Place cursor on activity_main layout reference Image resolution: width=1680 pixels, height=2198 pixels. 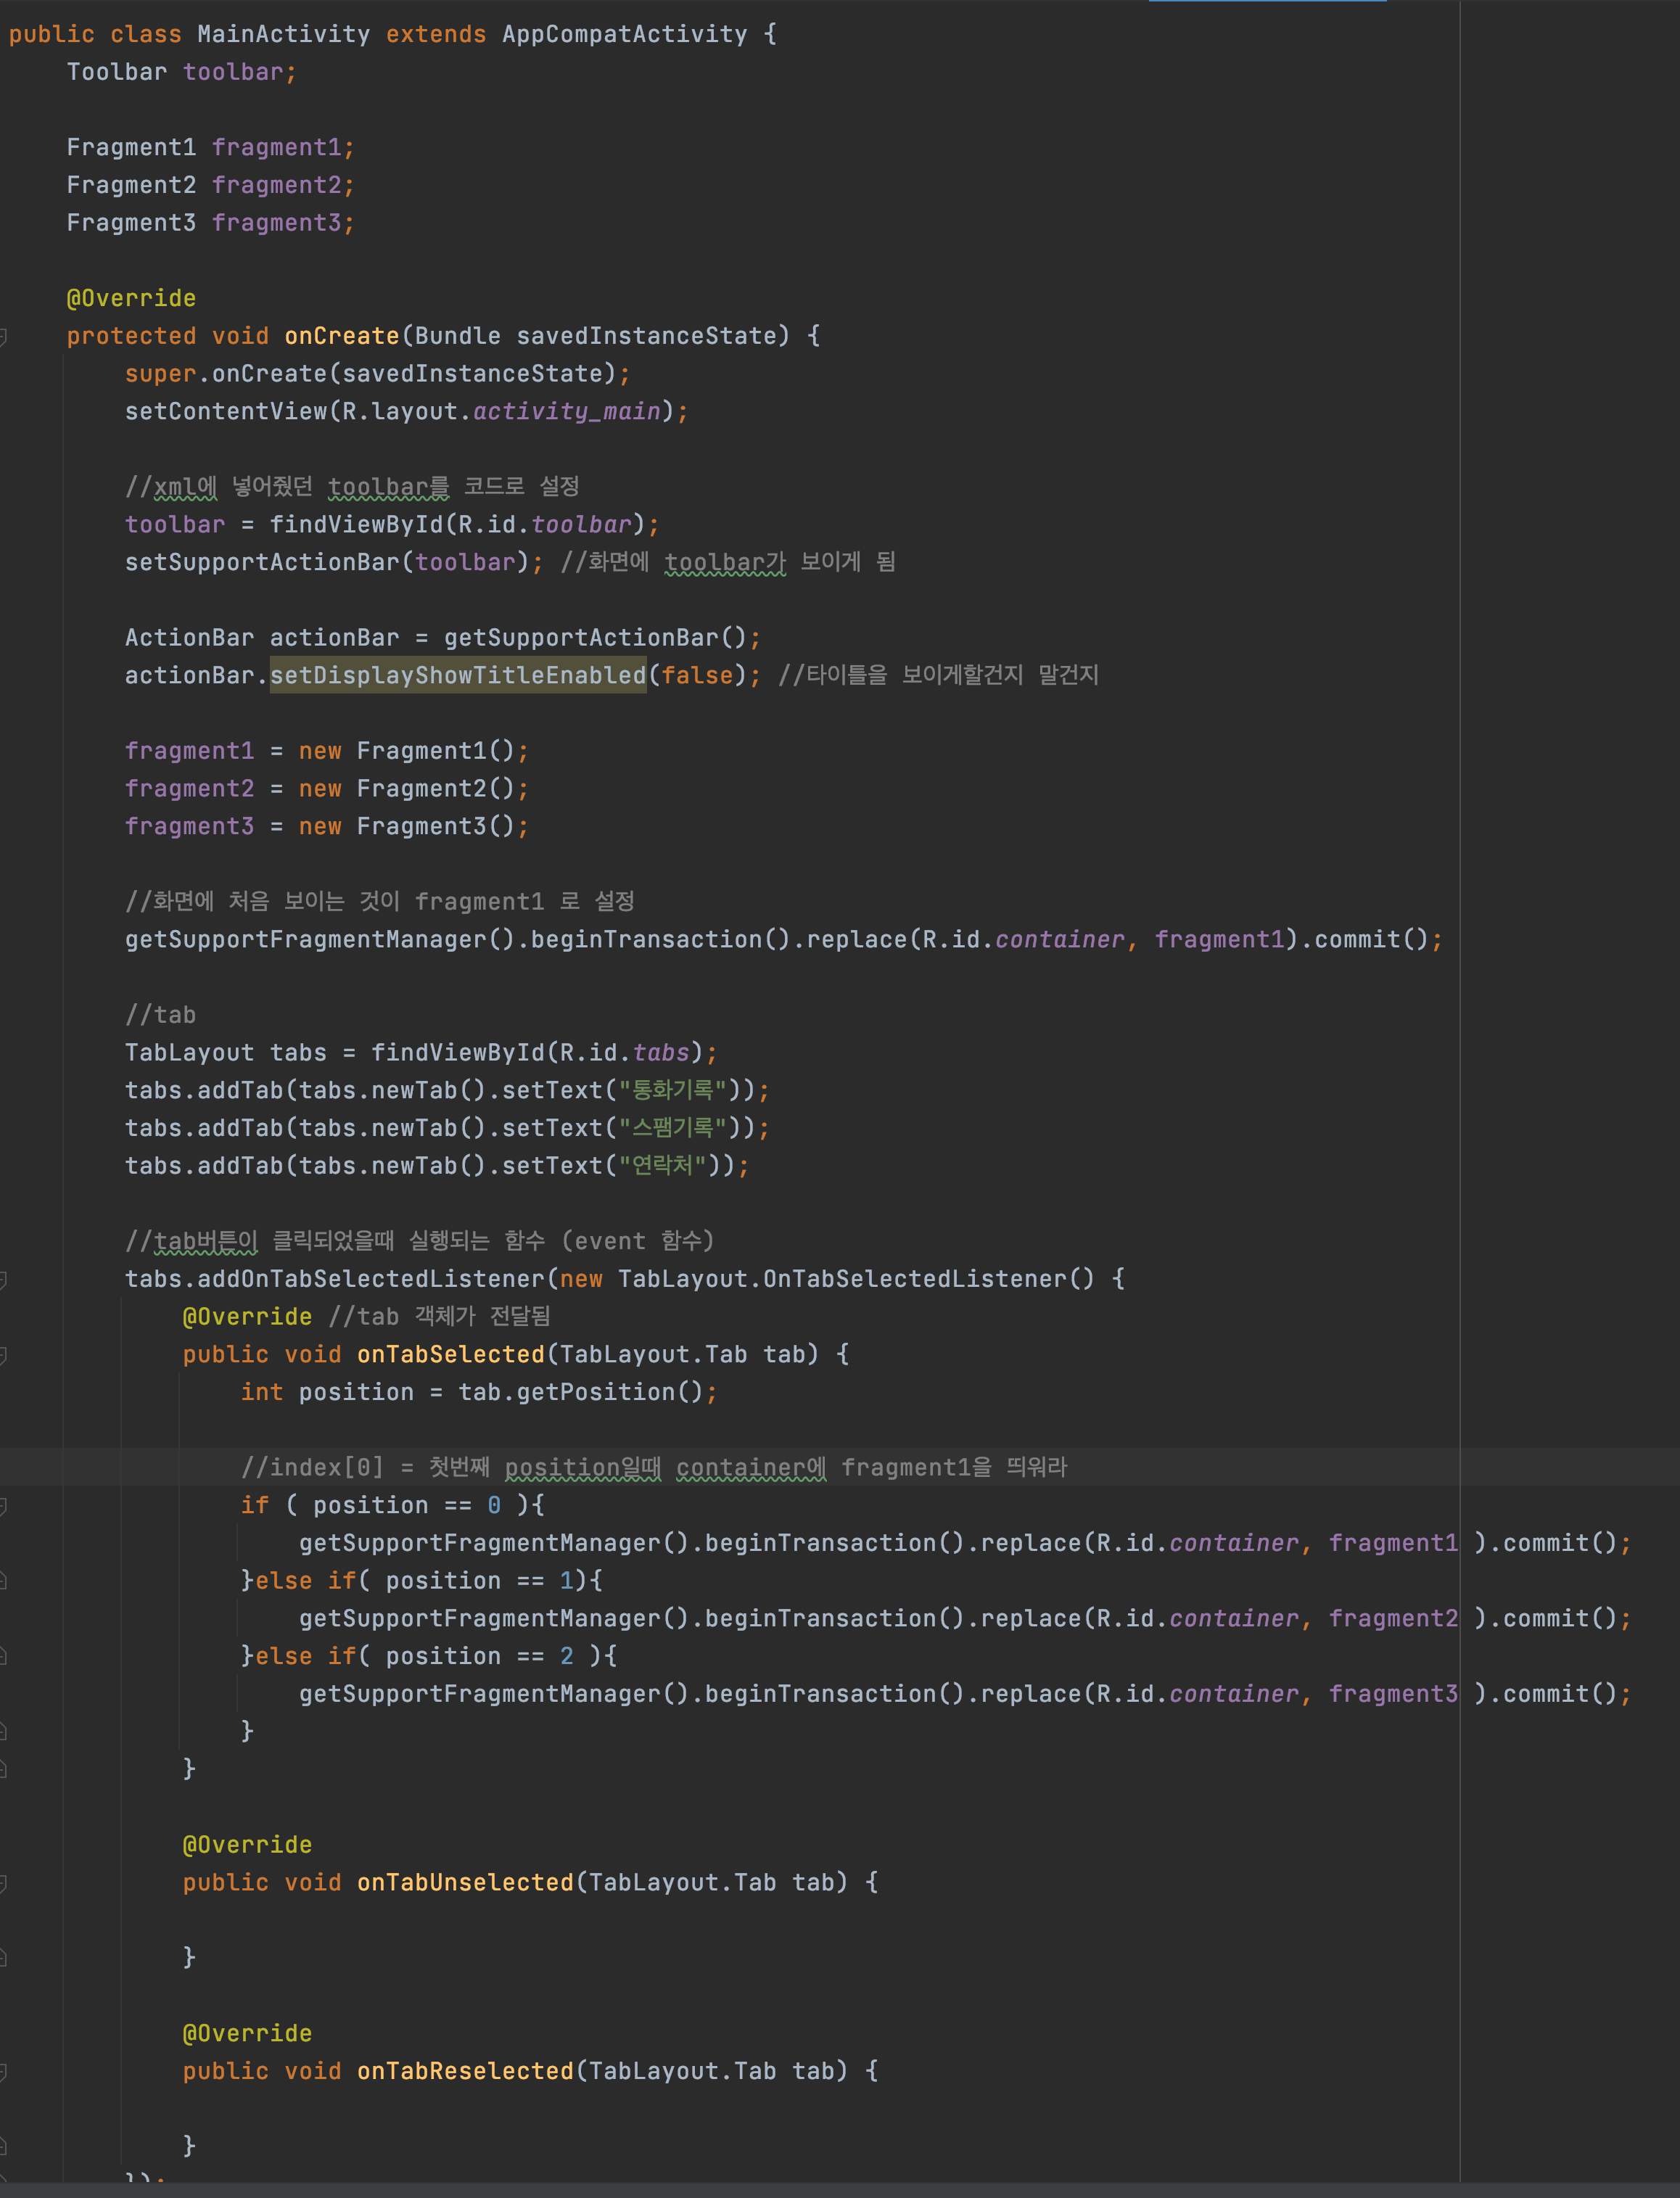tap(566, 412)
